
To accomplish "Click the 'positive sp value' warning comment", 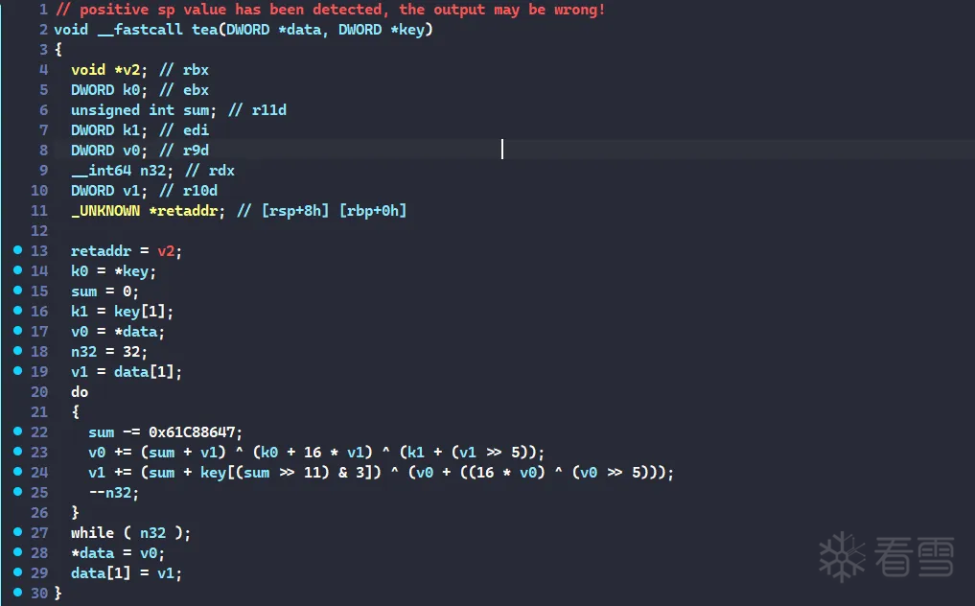I will coord(330,10).
